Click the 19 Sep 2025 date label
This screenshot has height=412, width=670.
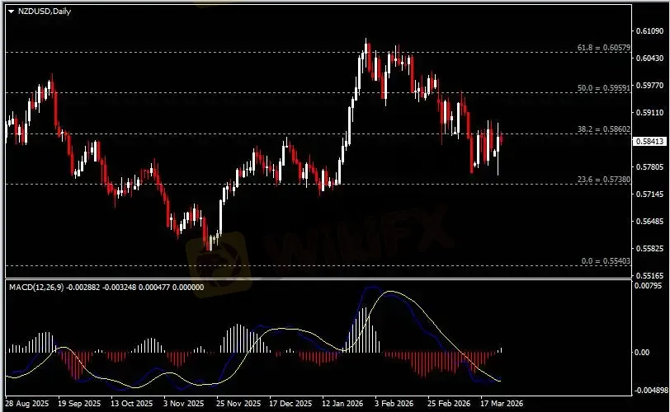(79, 404)
